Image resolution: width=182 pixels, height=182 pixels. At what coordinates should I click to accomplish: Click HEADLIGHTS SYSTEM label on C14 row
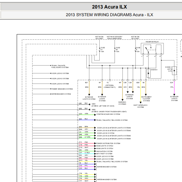(x=105, y=148)
